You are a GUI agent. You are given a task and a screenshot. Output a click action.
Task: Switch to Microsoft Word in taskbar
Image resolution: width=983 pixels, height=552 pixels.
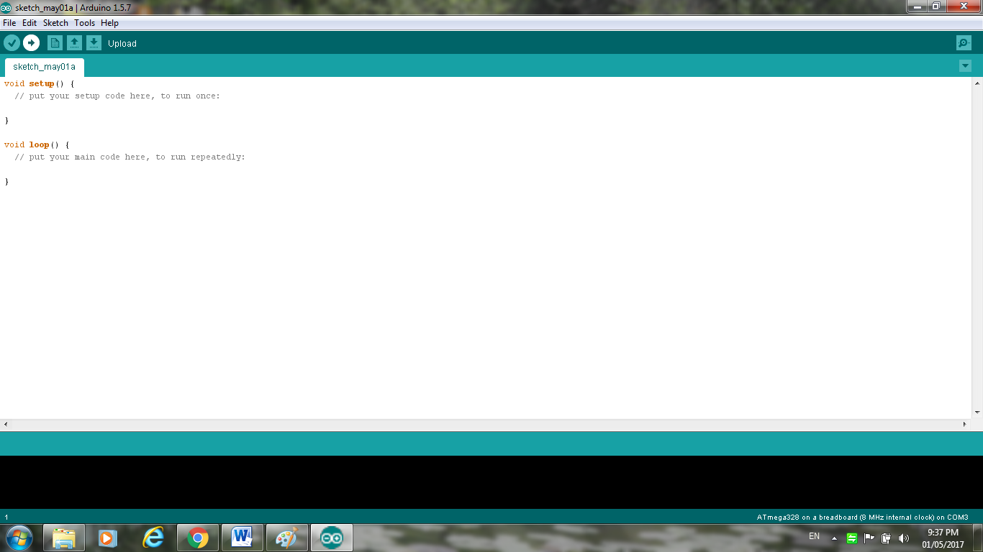coord(242,538)
